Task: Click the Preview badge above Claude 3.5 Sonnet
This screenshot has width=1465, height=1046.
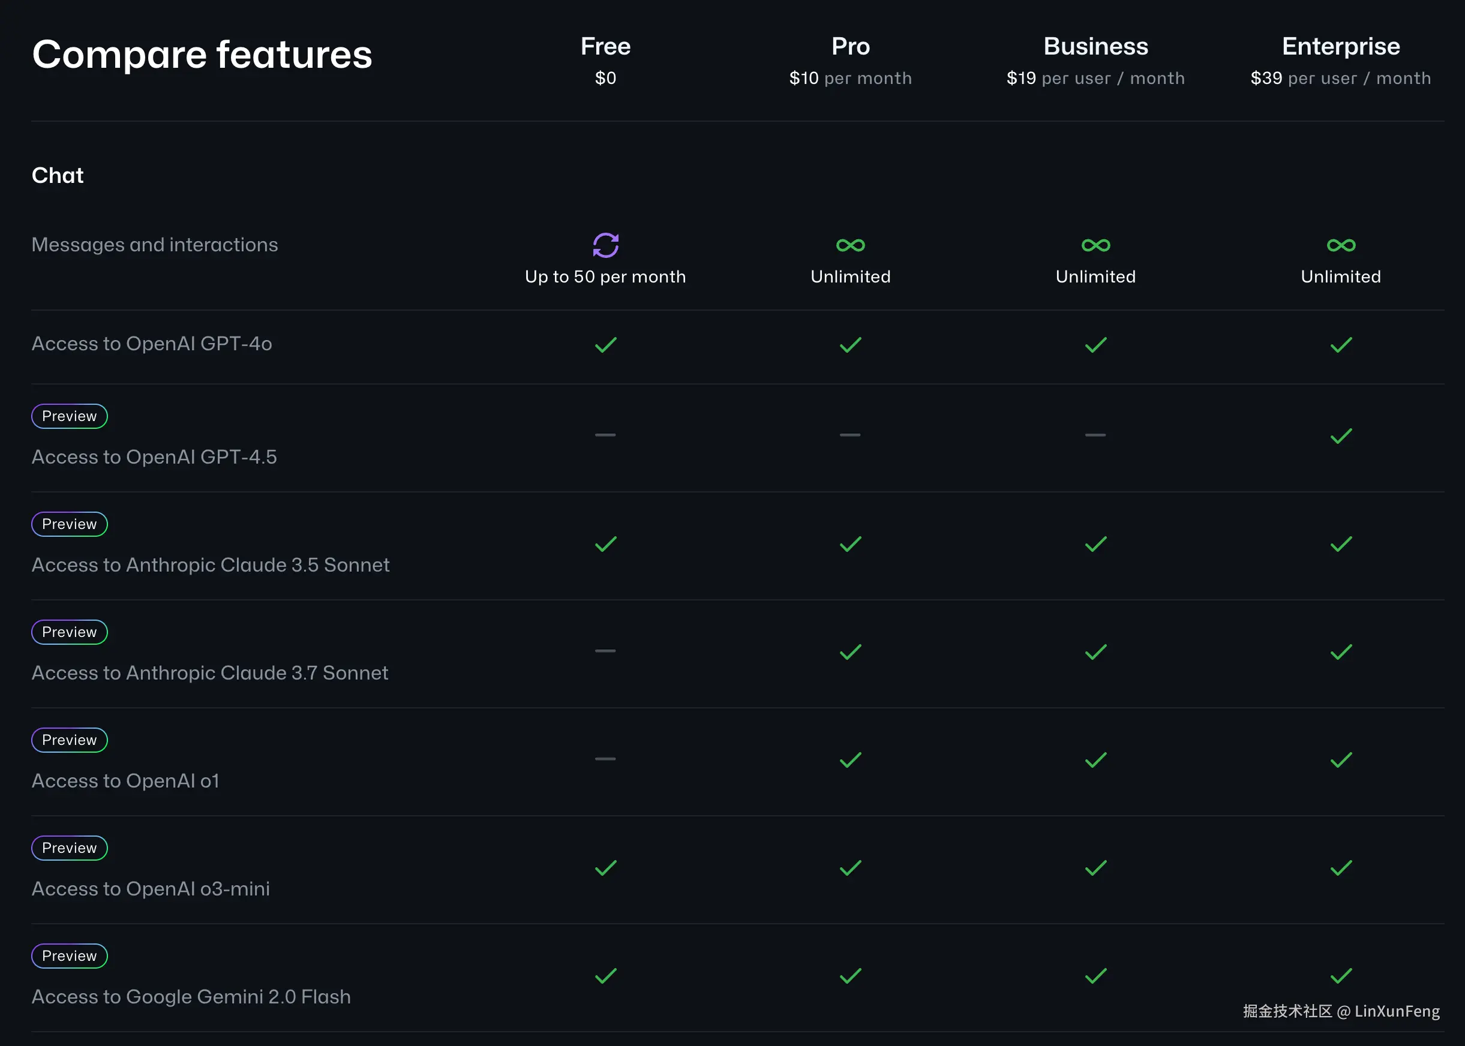Action: pyautogui.click(x=70, y=524)
